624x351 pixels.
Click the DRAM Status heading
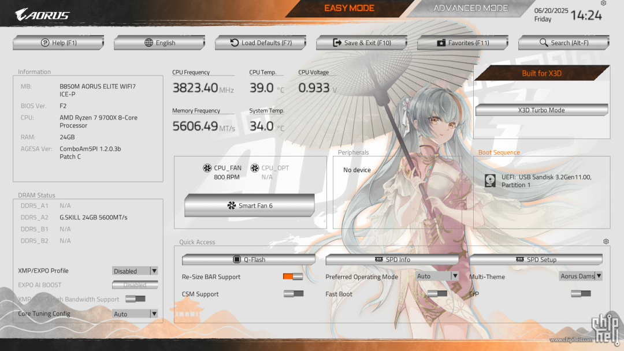tap(36, 195)
